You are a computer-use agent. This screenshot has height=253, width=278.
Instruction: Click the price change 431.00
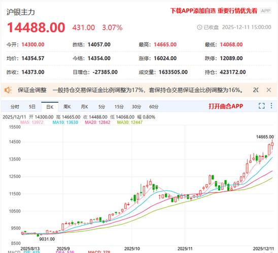tap(84, 28)
